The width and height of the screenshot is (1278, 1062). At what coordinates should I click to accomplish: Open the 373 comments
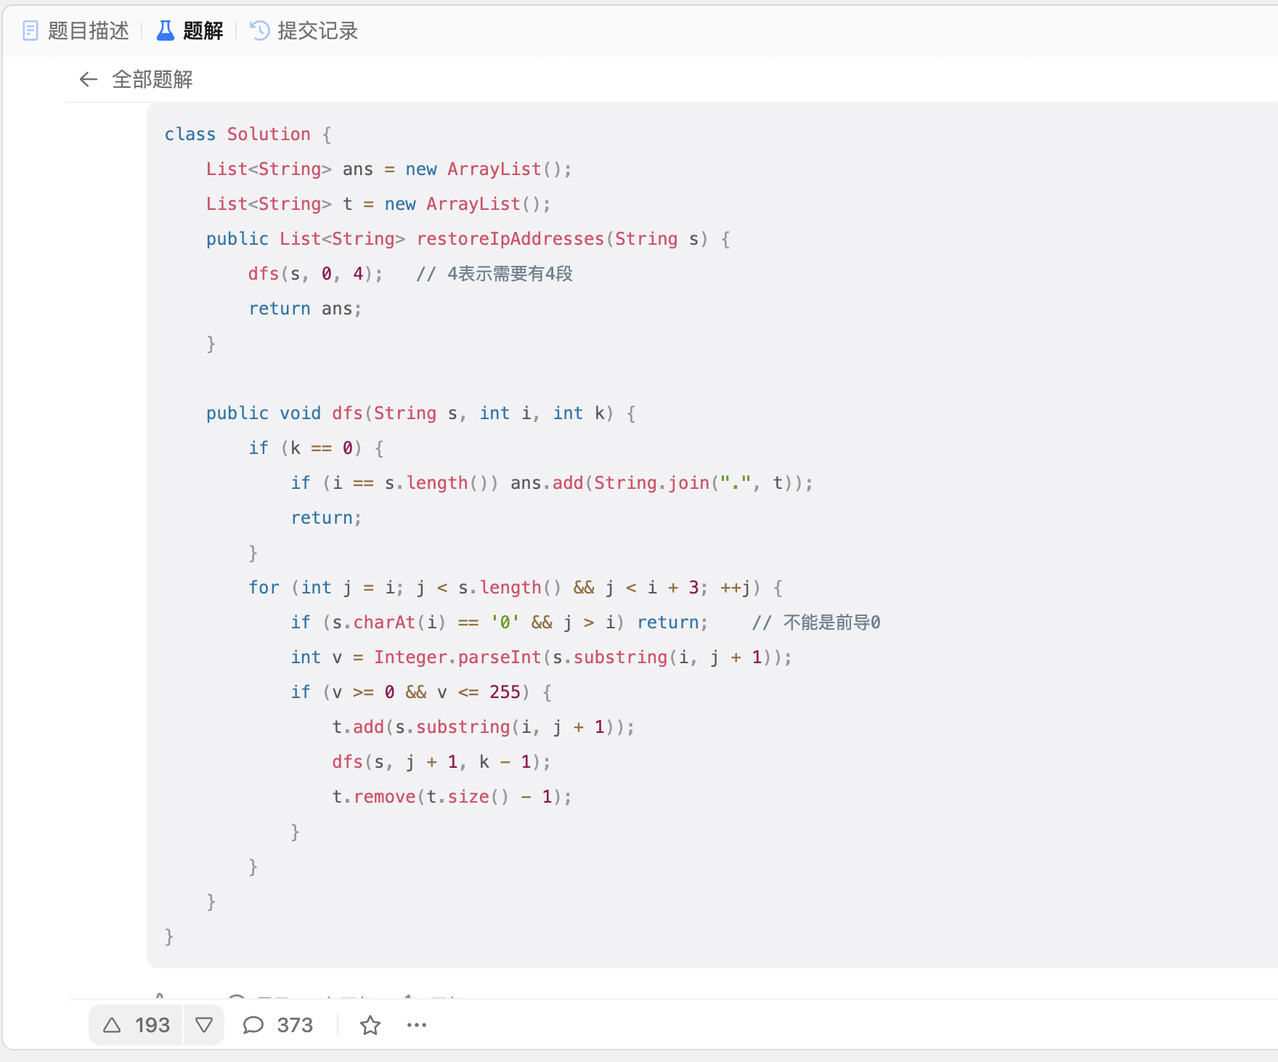point(277,1025)
